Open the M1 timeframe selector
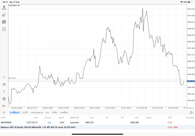195x136 pixels. coord(4,106)
